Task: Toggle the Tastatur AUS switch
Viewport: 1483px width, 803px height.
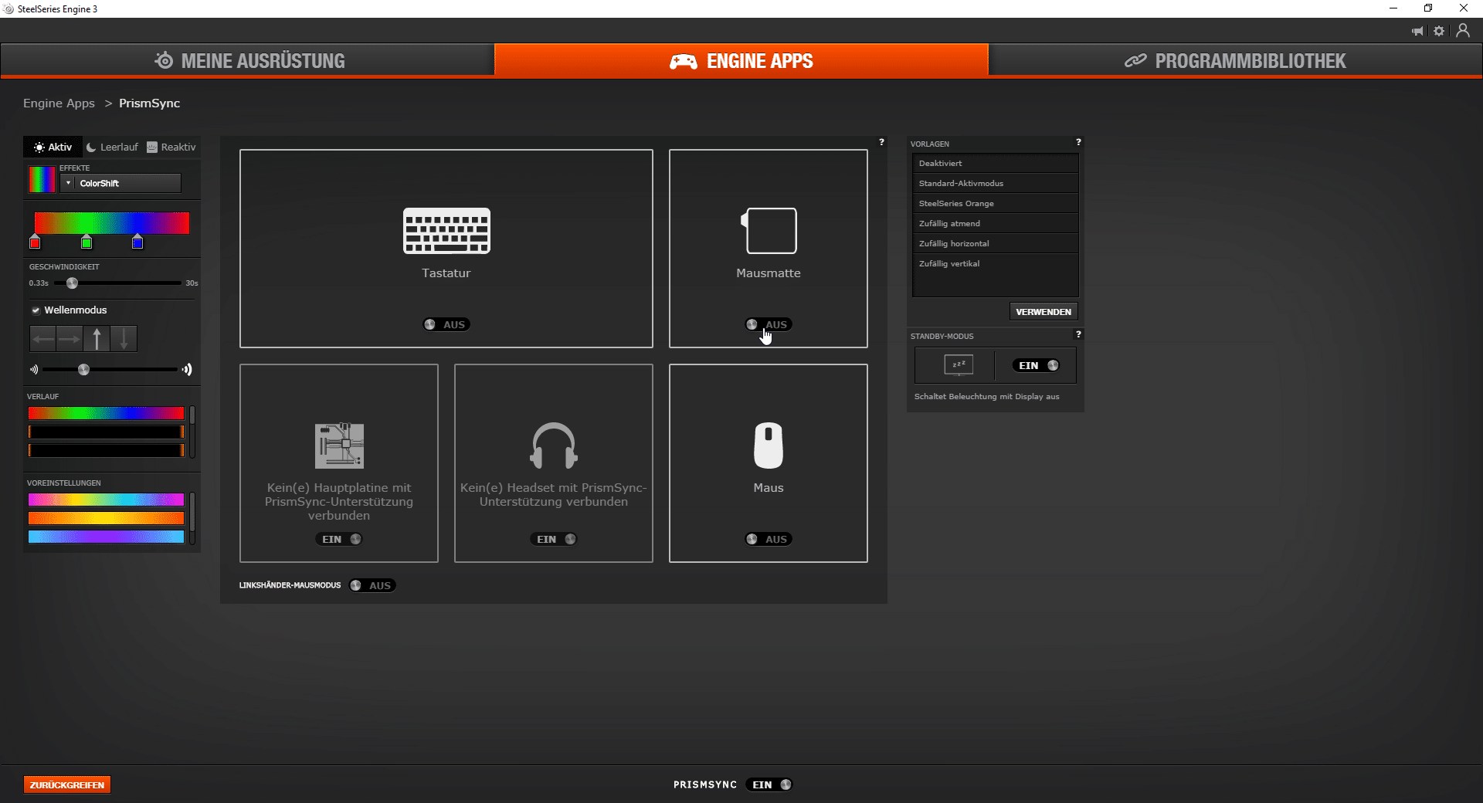Action: pyautogui.click(x=446, y=324)
